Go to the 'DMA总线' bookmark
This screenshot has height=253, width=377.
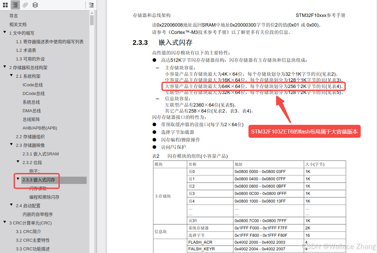pyautogui.click(x=32, y=111)
